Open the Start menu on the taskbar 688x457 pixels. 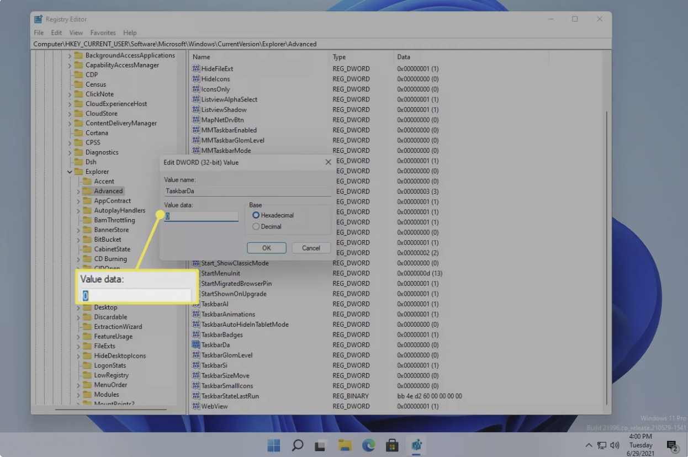(274, 445)
